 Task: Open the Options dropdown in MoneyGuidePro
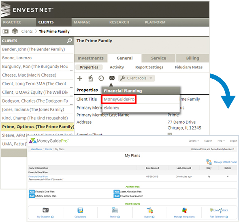pyautogui.click(x=194, y=141)
